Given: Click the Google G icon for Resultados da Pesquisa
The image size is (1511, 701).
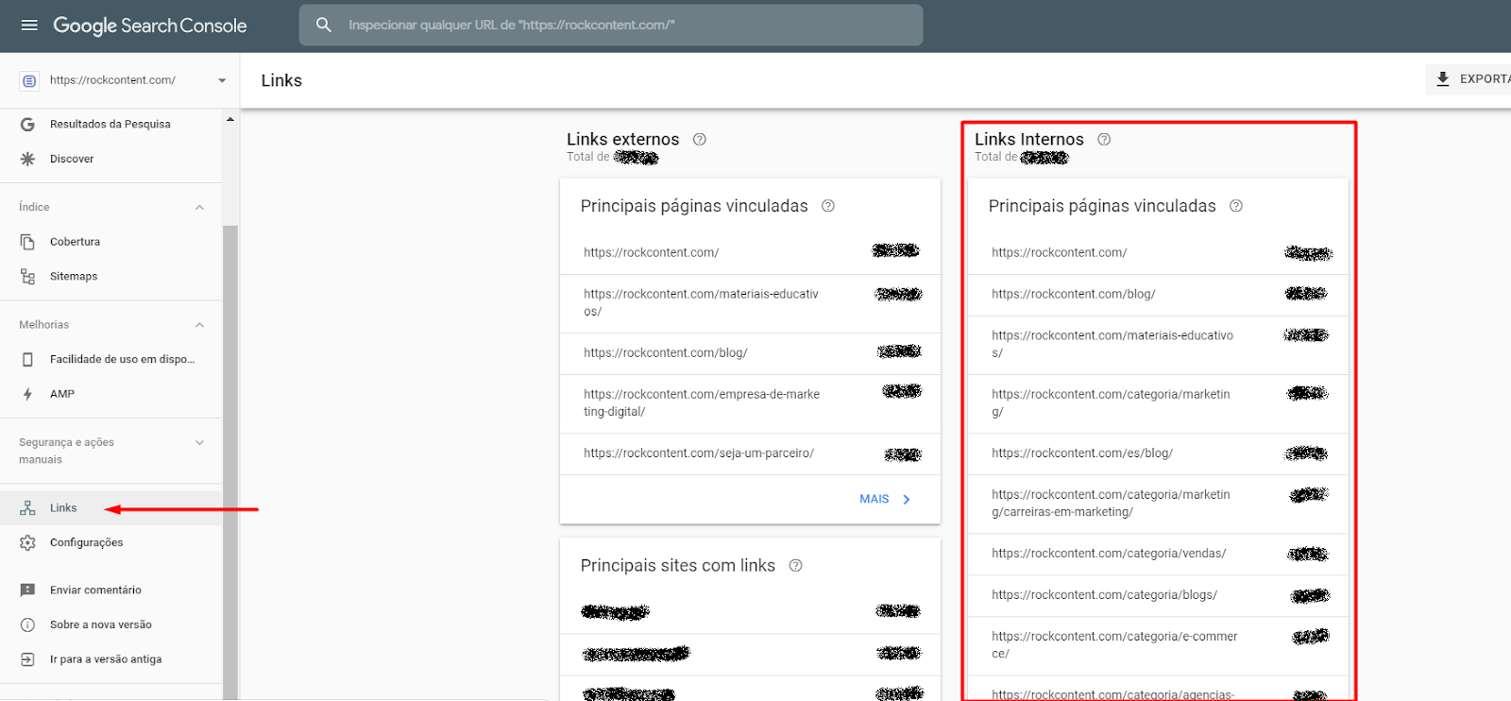Looking at the screenshot, I should click(x=27, y=124).
